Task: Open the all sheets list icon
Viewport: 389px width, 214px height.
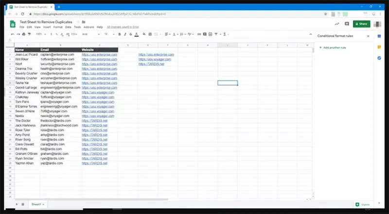Action: [x=23, y=204]
